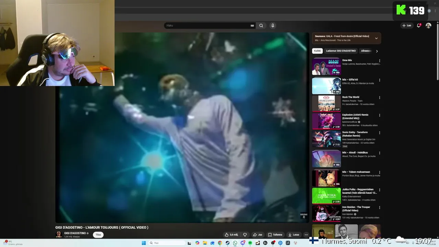This screenshot has height=247, width=439.
Task: Open Rock The World thumbnail
Action: click(x=327, y=103)
